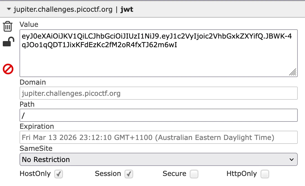Click the Value label text
The width and height of the screenshot is (305, 186).
[29, 25]
